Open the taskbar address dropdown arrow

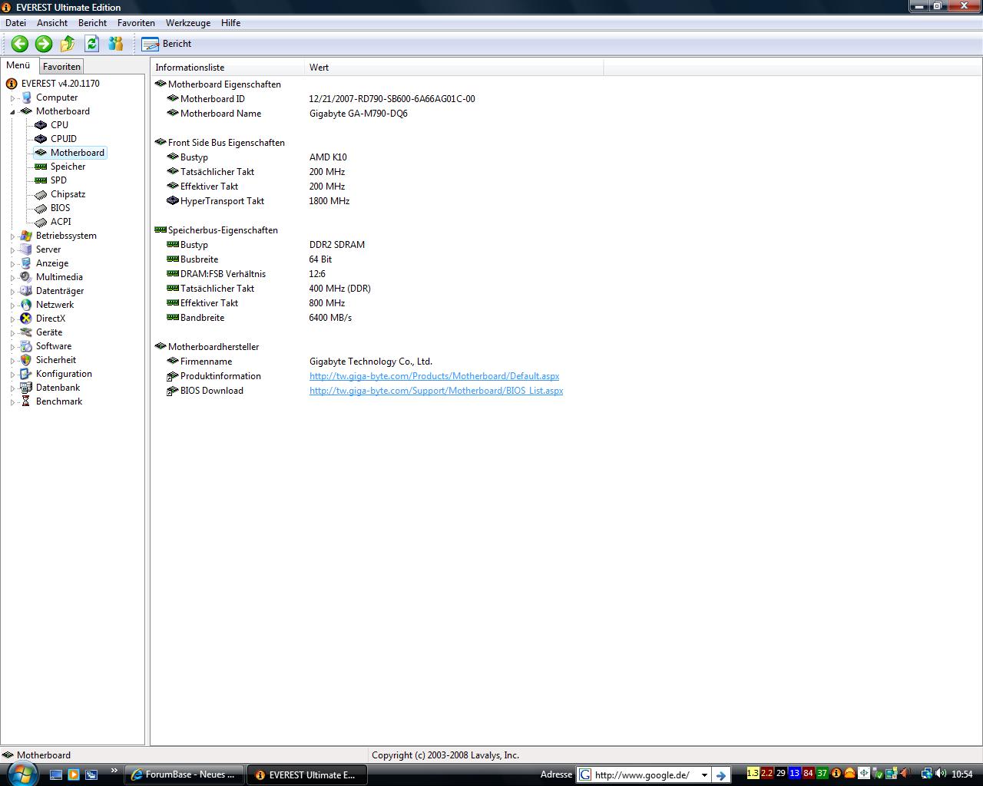(704, 775)
